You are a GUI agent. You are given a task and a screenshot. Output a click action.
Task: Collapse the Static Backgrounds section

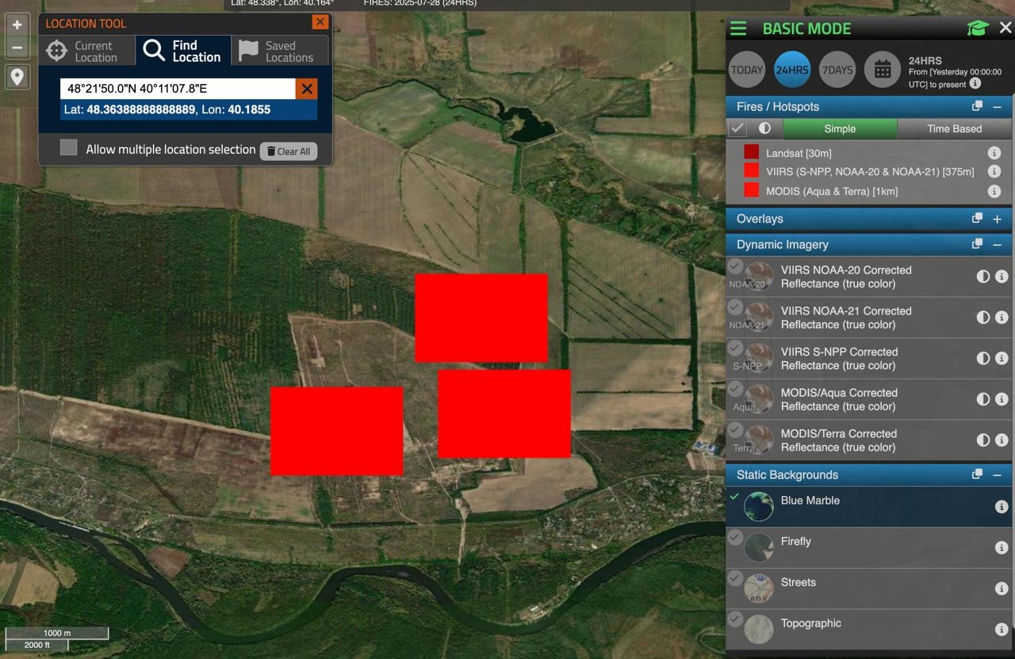tap(997, 475)
